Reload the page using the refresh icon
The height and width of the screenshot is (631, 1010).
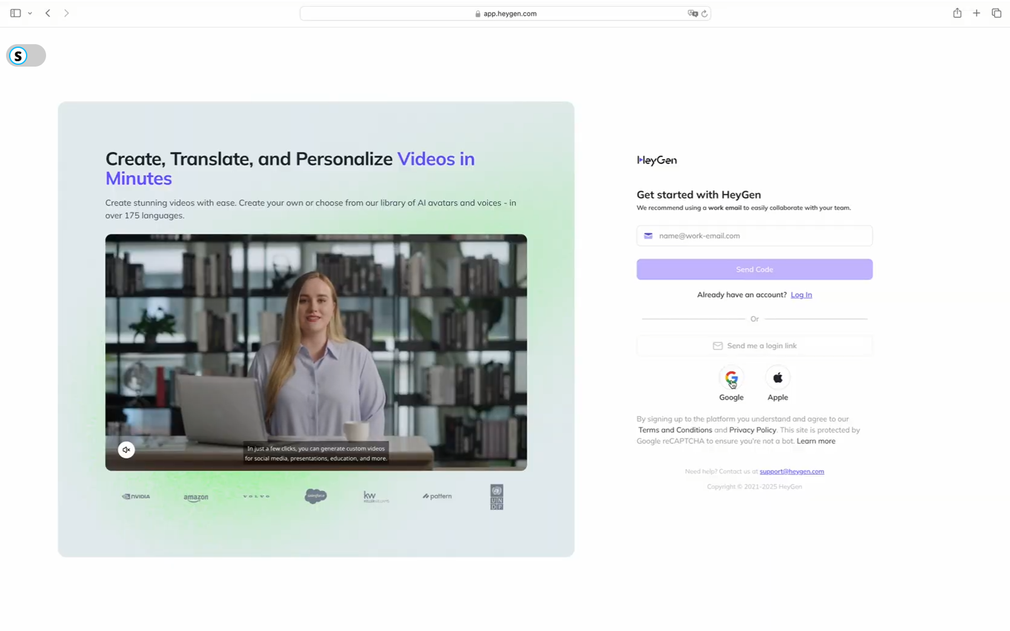(x=704, y=13)
